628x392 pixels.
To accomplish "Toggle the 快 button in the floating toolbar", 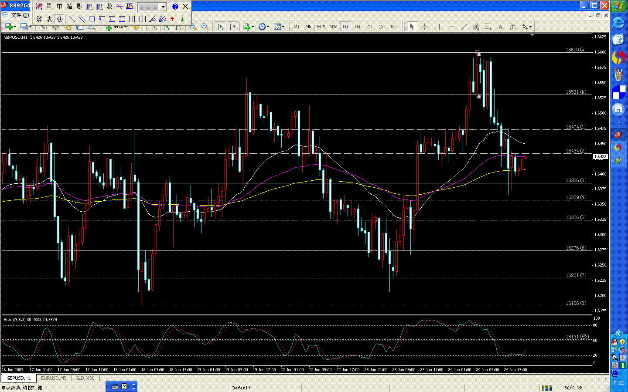I will [60, 19].
